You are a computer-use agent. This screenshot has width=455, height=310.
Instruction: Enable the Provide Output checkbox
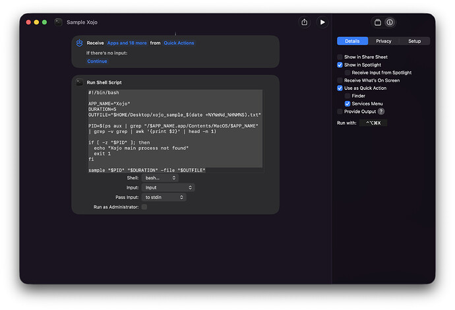(340, 111)
